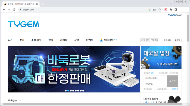The image size is (190, 106).
Task: Open the 강좌 menu
Action: pos(22,40)
